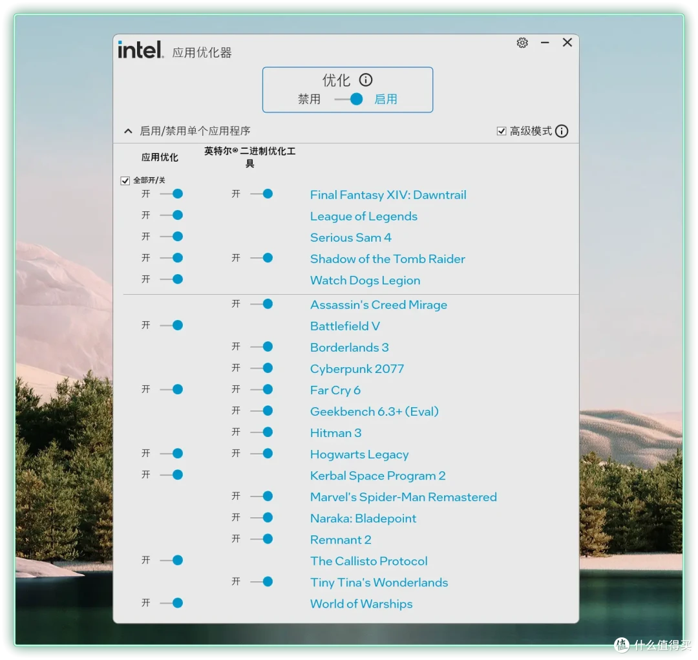Select the Assassin's Creed Mirage link
Screen dimensions: 698x660
(378, 305)
